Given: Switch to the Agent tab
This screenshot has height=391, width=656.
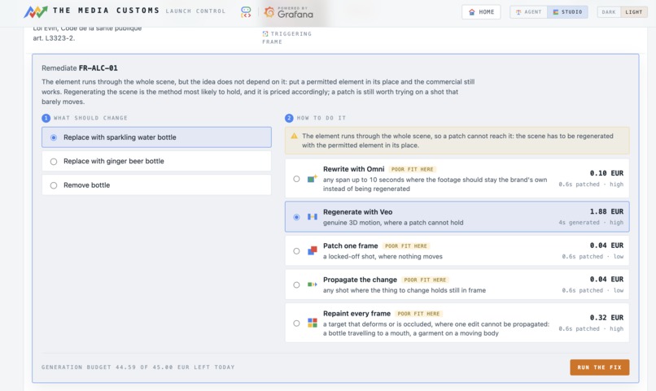Looking at the screenshot, I should [529, 12].
